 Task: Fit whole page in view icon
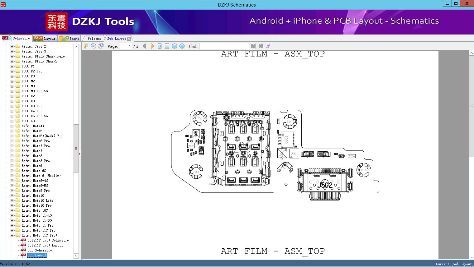(x=167, y=46)
